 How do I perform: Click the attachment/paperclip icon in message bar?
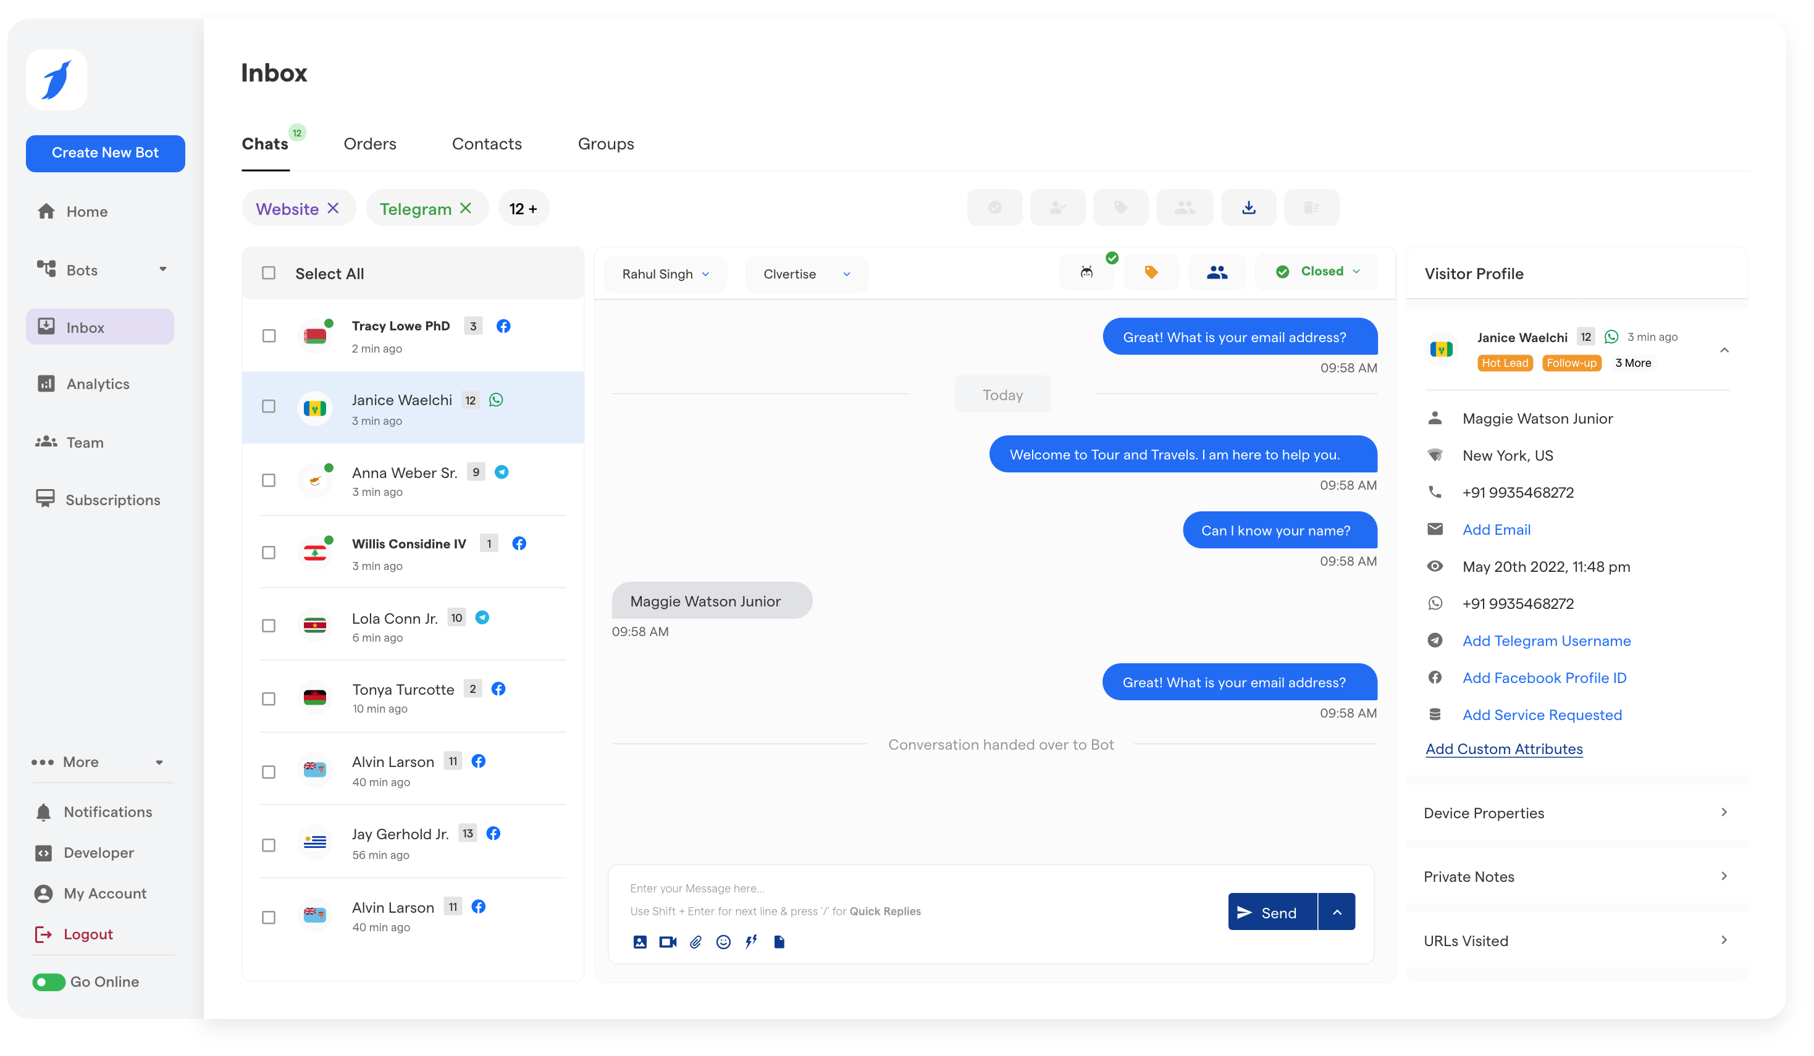click(x=698, y=942)
